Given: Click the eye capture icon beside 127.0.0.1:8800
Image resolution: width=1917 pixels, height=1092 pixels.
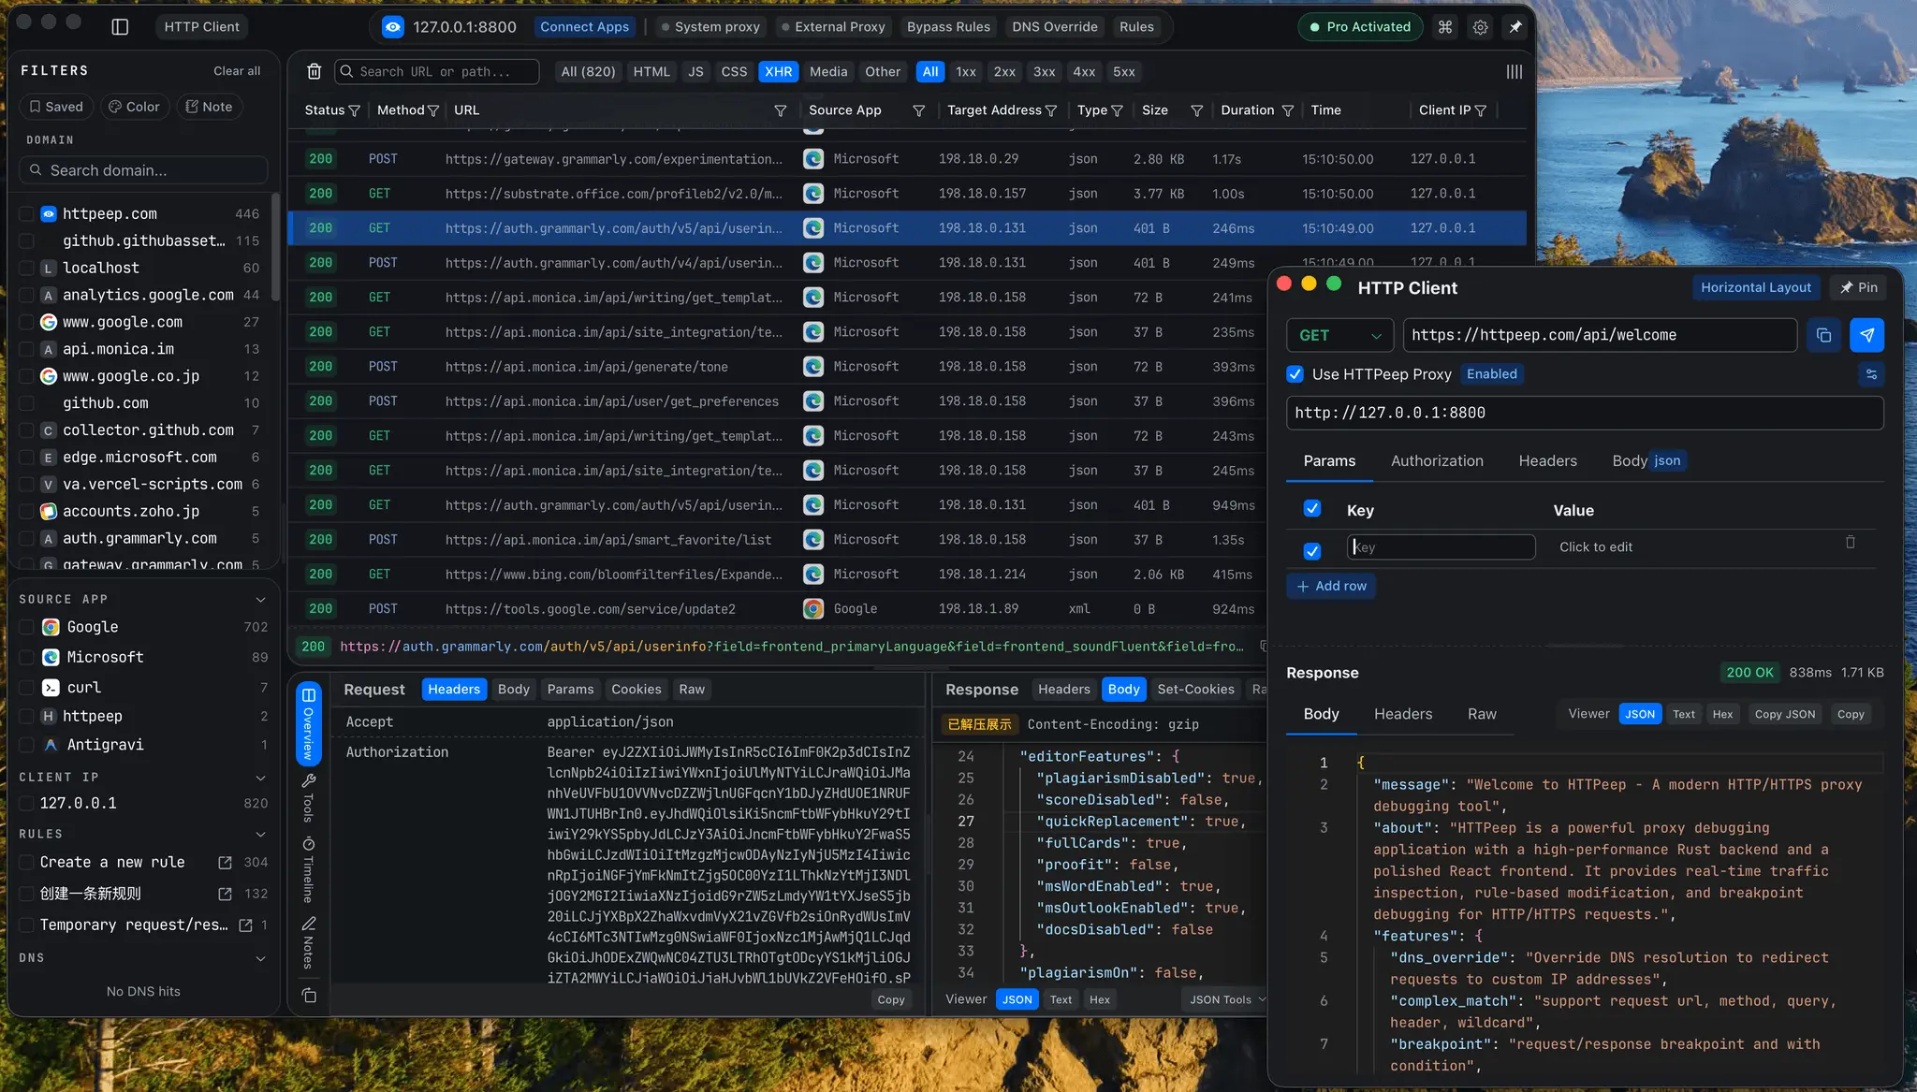Looking at the screenshot, I should click(393, 27).
